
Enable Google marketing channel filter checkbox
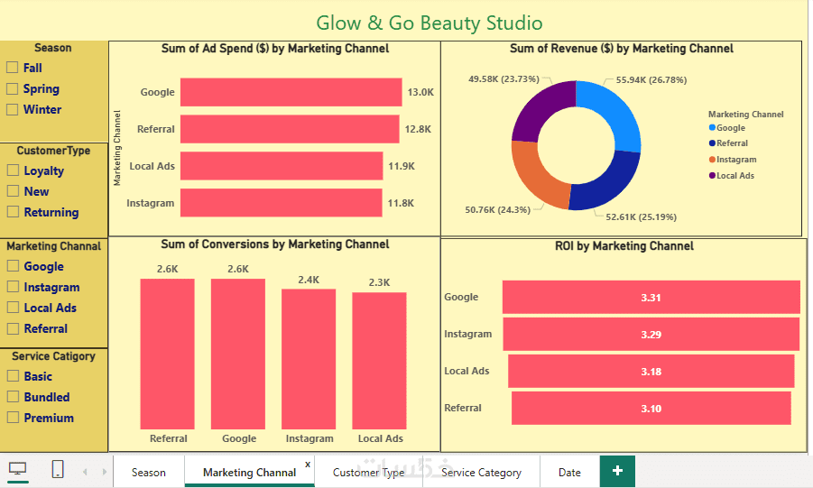[x=13, y=265]
